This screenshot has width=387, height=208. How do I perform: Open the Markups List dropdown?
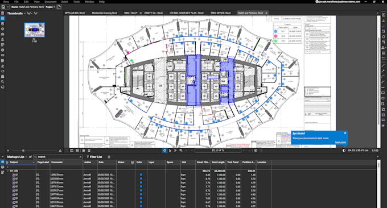point(26,157)
